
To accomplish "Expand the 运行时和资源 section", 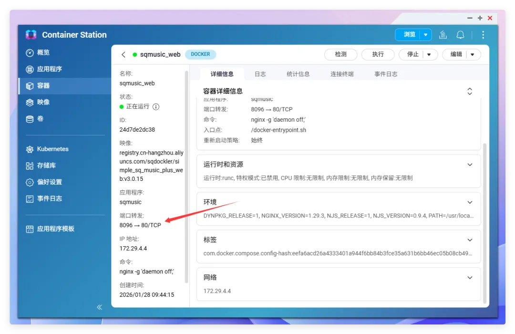I will (x=470, y=165).
